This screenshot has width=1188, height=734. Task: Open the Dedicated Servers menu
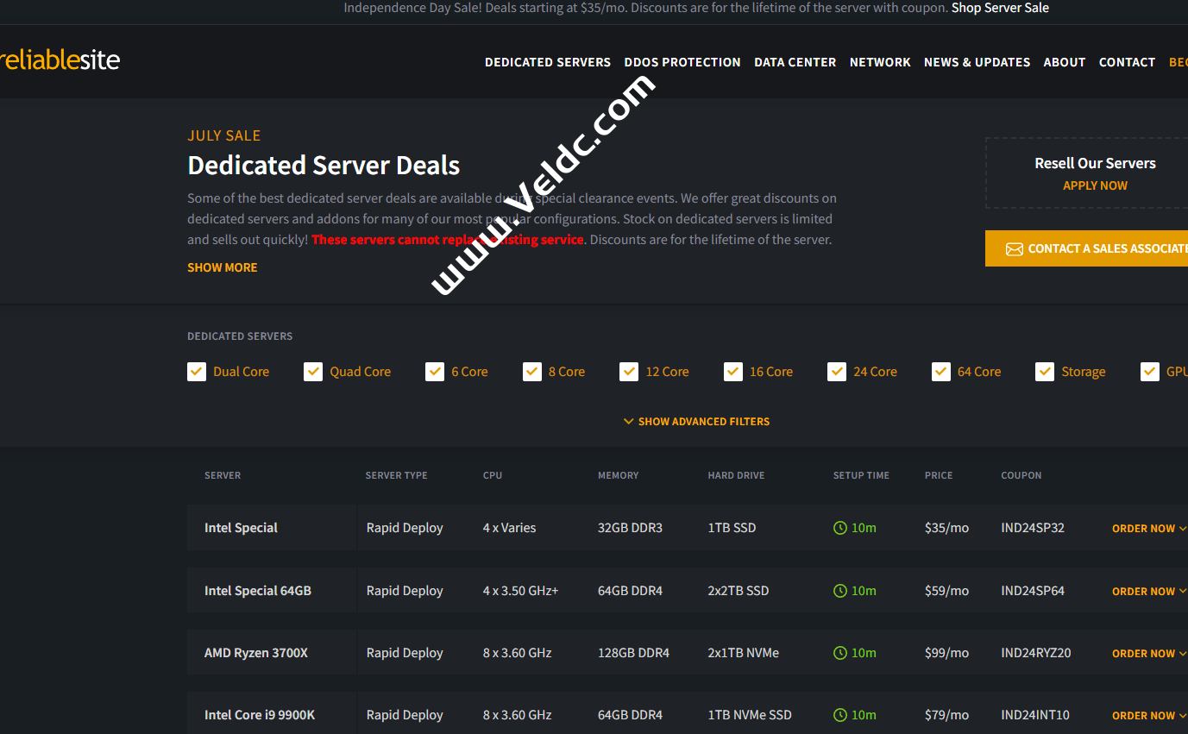(548, 62)
